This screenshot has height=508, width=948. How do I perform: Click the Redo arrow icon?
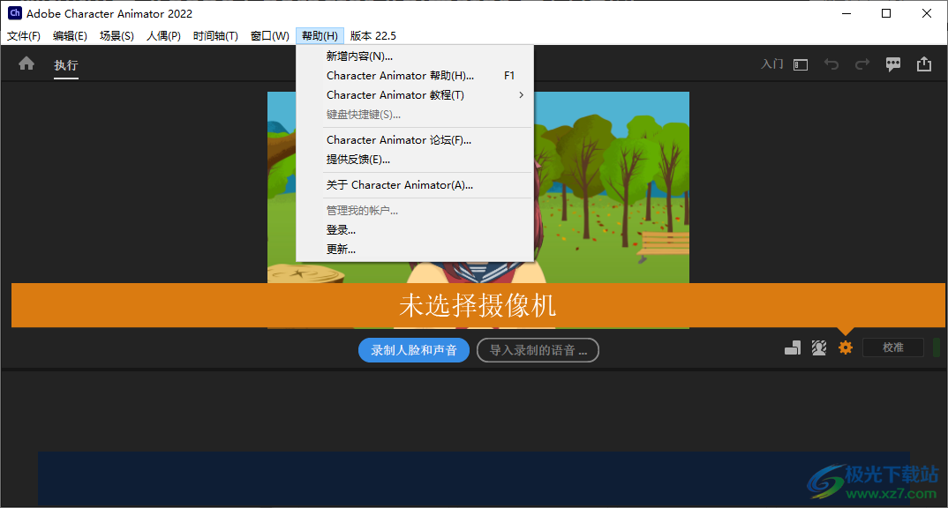click(x=862, y=64)
